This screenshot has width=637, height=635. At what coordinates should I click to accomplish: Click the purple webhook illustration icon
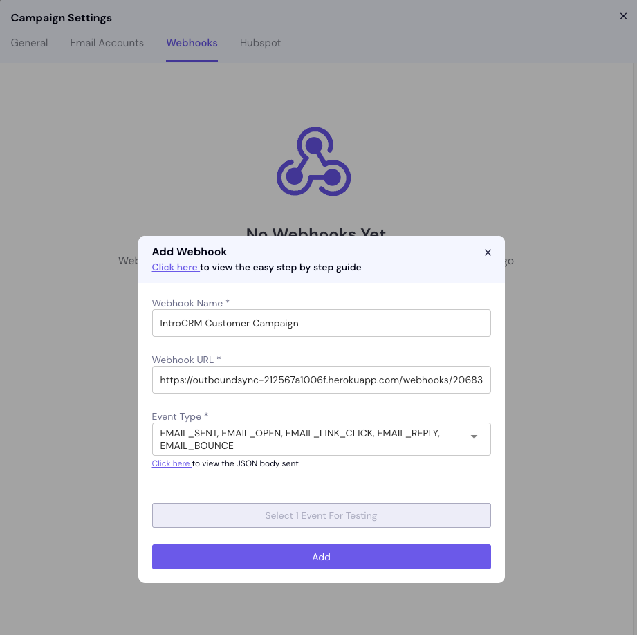pyautogui.click(x=315, y=160)
